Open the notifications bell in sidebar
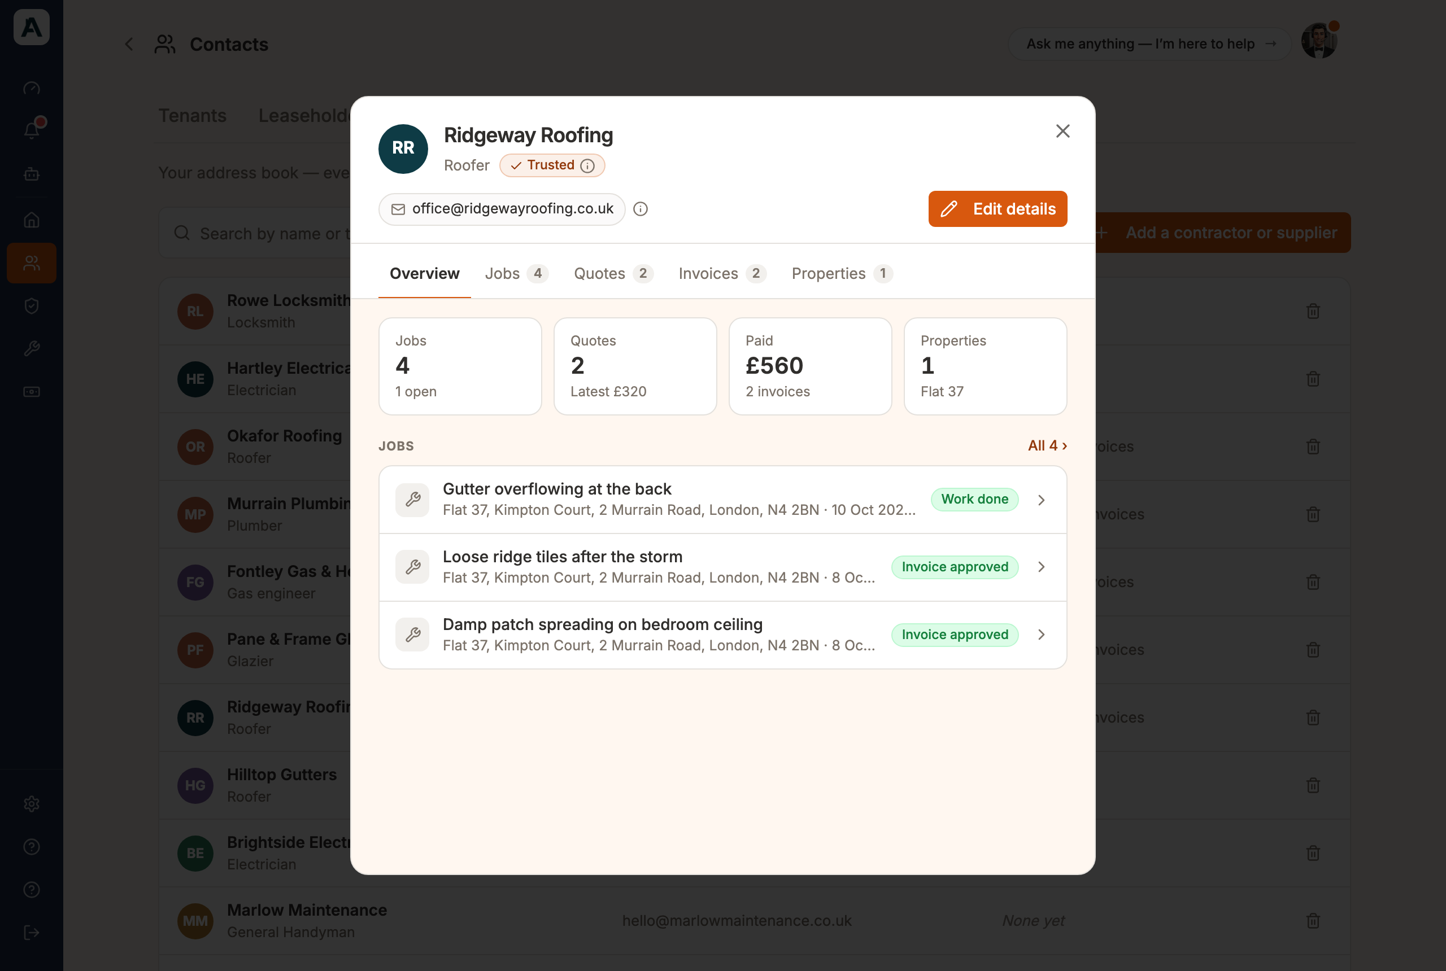 (32, 130)
